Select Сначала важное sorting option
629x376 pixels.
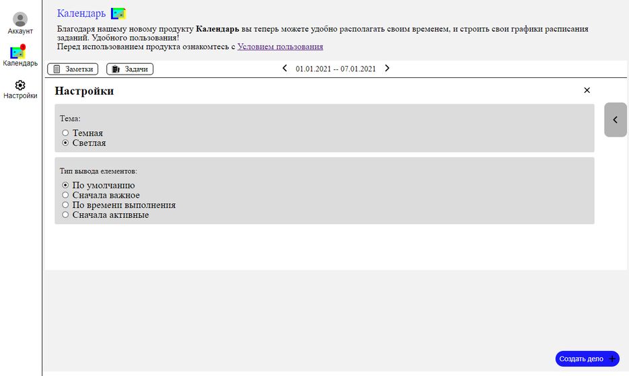(x=65, y=195)
